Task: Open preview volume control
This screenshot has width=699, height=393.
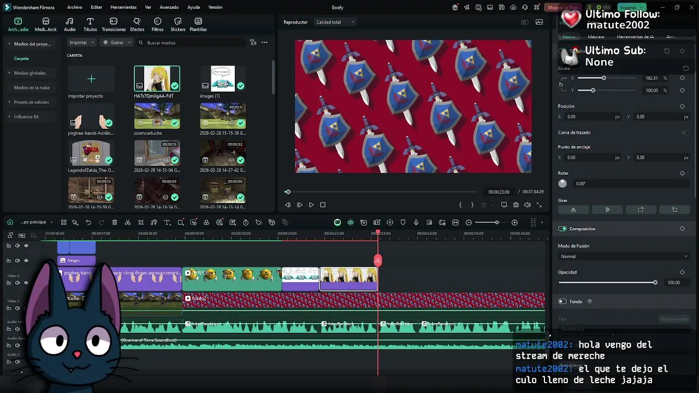Action: point(527,205)
